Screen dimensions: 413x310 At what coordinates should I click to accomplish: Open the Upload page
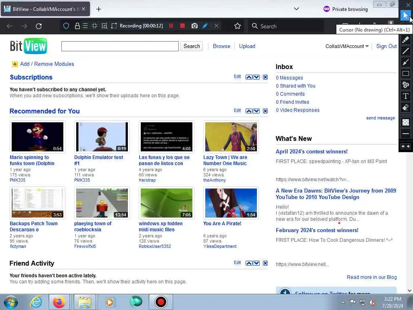click(x=247, y=46)
